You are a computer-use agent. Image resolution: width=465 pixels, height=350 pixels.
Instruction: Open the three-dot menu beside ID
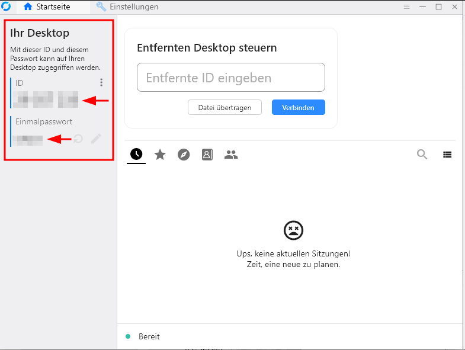101,83
